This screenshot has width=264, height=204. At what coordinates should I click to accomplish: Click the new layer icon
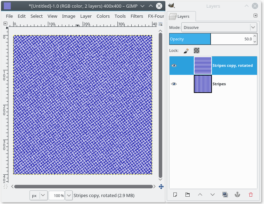[175, 195]
